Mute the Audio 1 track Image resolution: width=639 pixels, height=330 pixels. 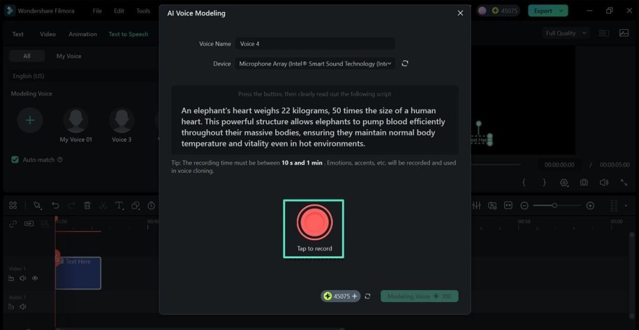pos(23,306)
